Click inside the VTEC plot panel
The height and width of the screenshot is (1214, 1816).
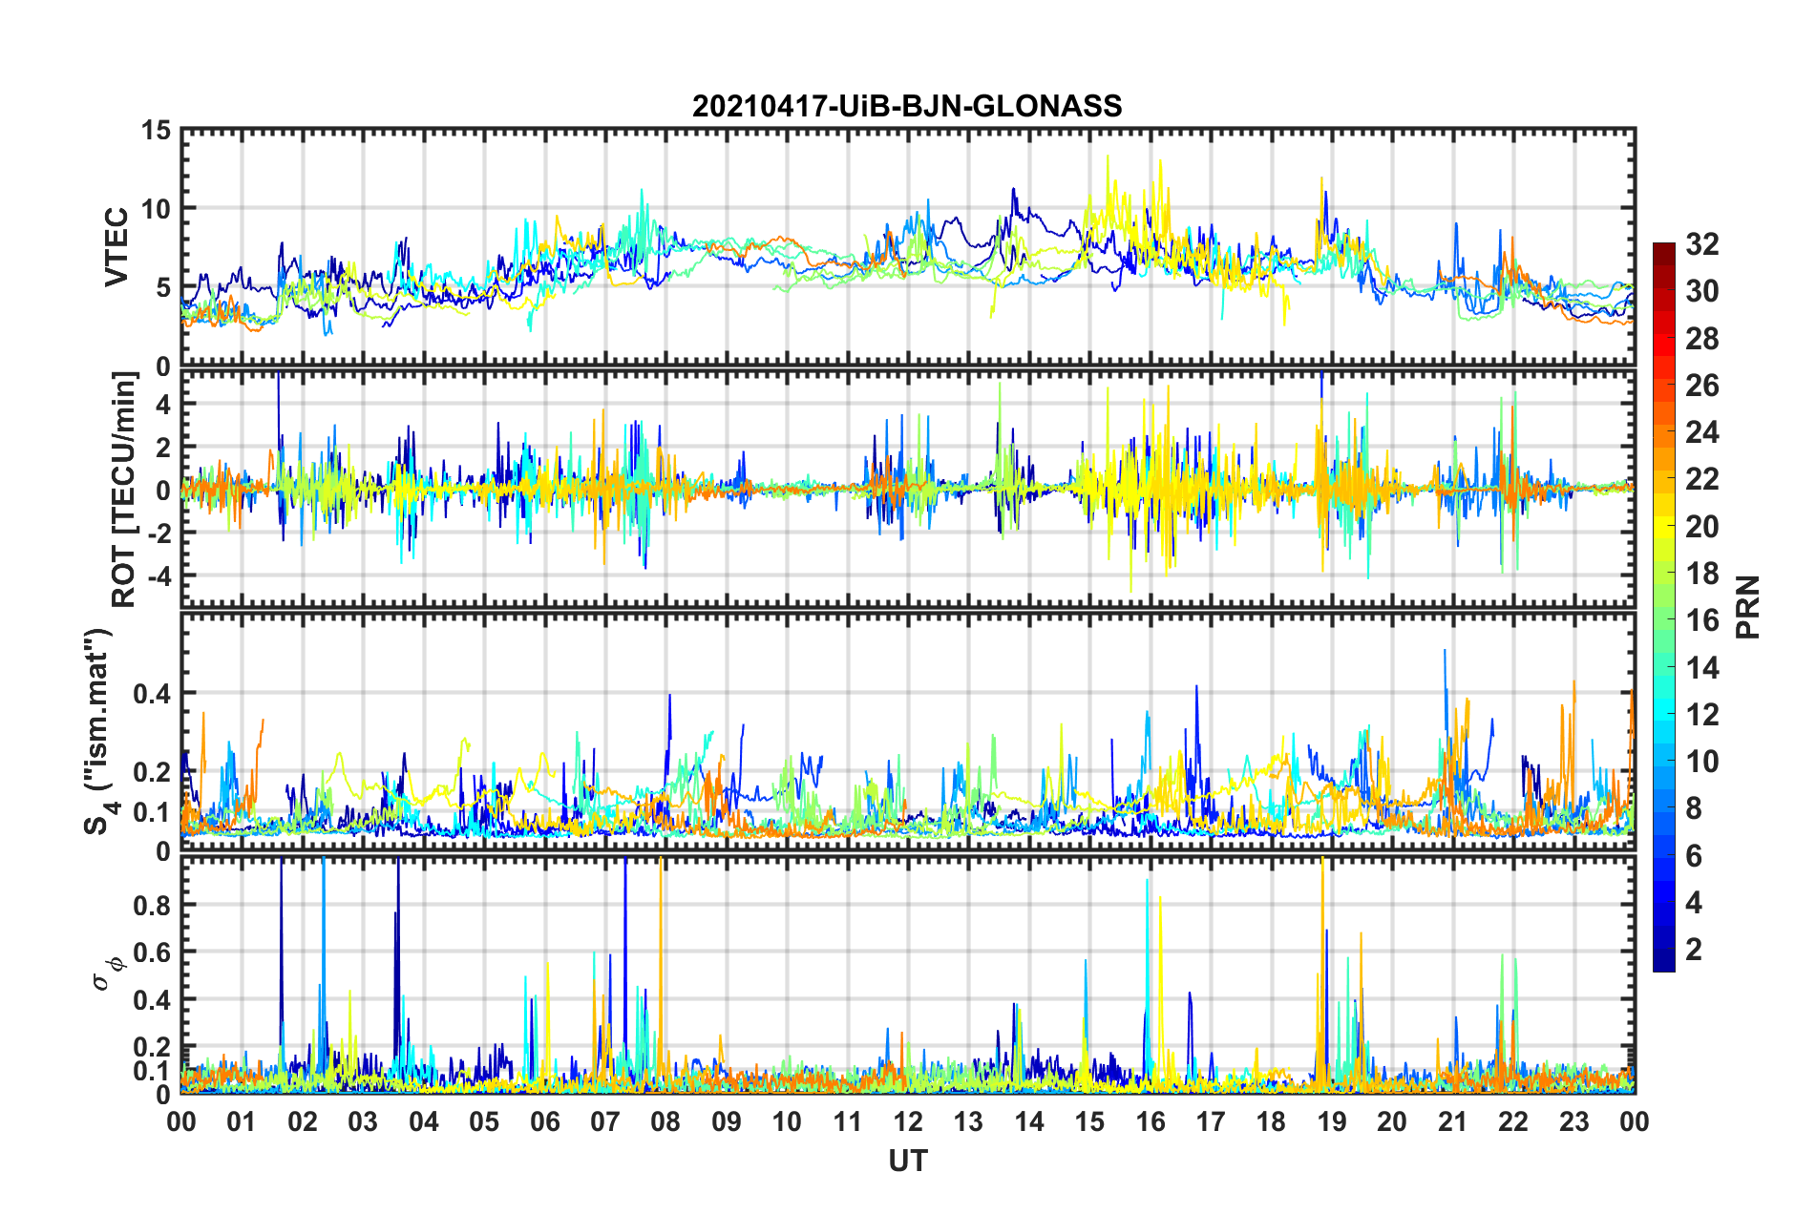[908, 247]
